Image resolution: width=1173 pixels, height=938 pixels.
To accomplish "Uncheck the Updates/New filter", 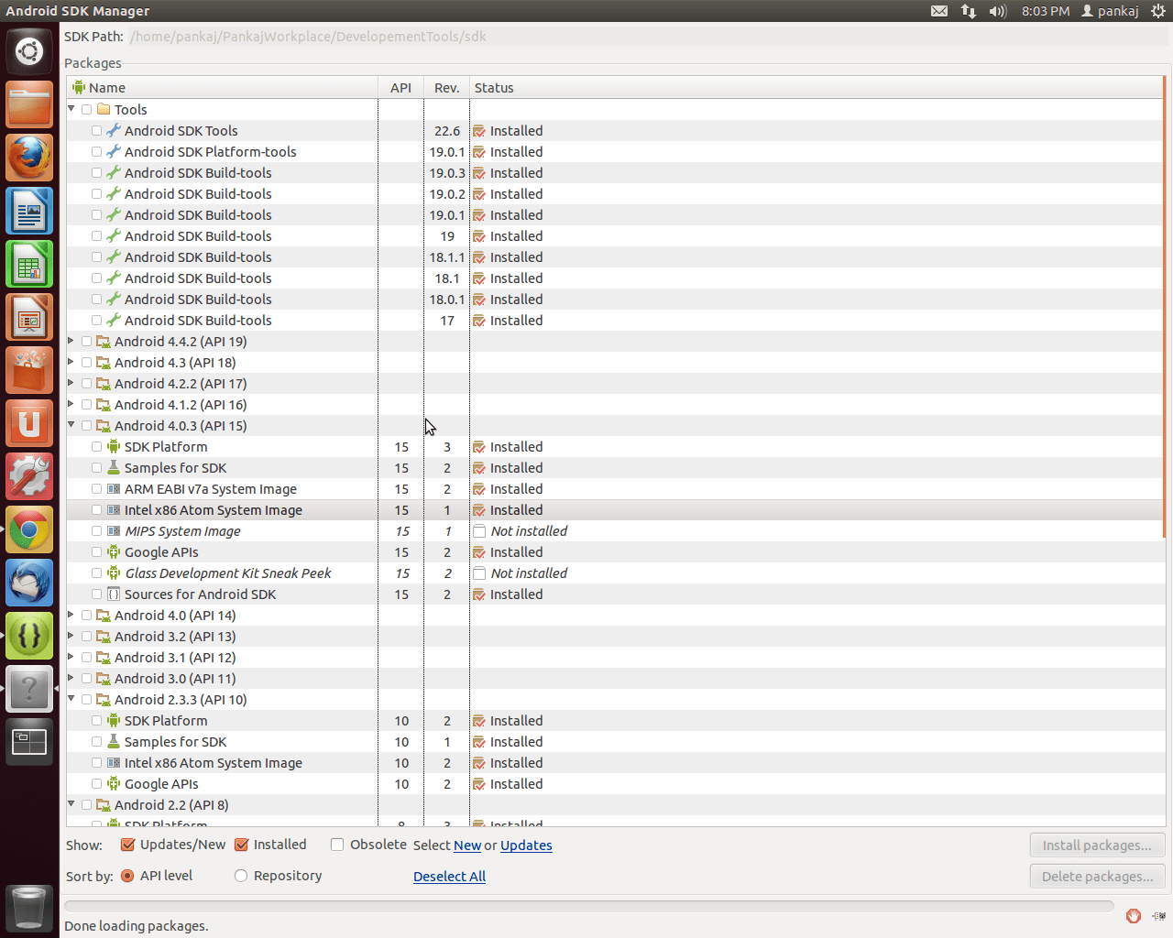I will click(128, 845).
